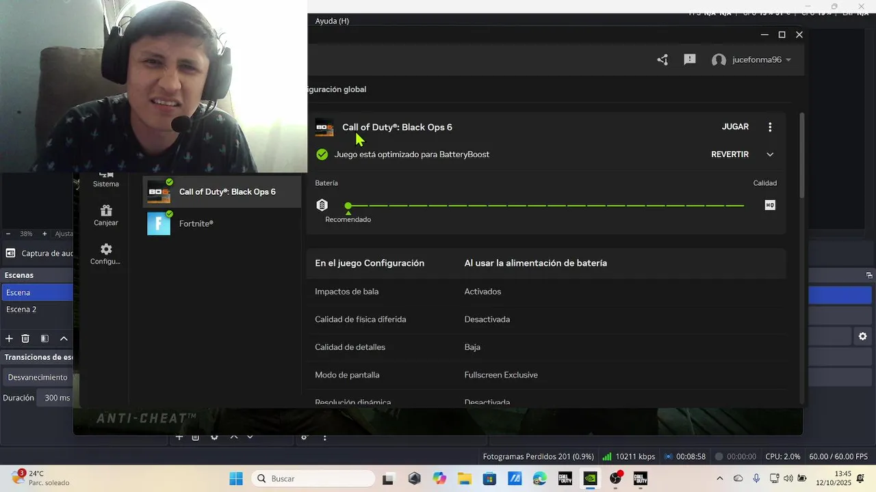Click the 10211 kbps bitrate indicator
Image resolution: width=876 pixels, height=492 pixels.
629,456
